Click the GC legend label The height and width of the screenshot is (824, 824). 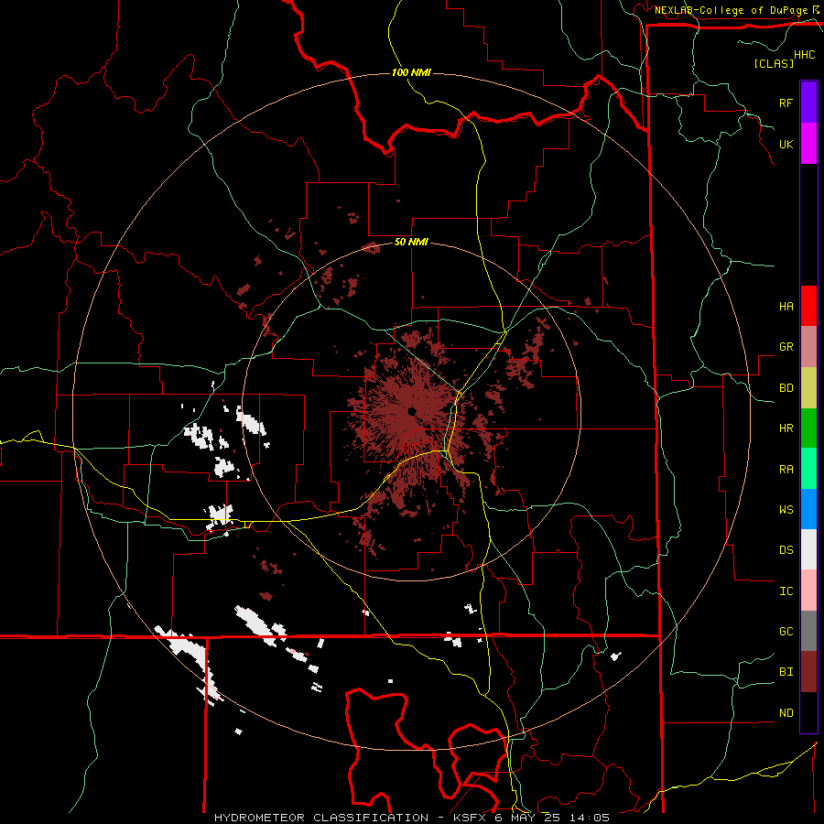(786, 631)
